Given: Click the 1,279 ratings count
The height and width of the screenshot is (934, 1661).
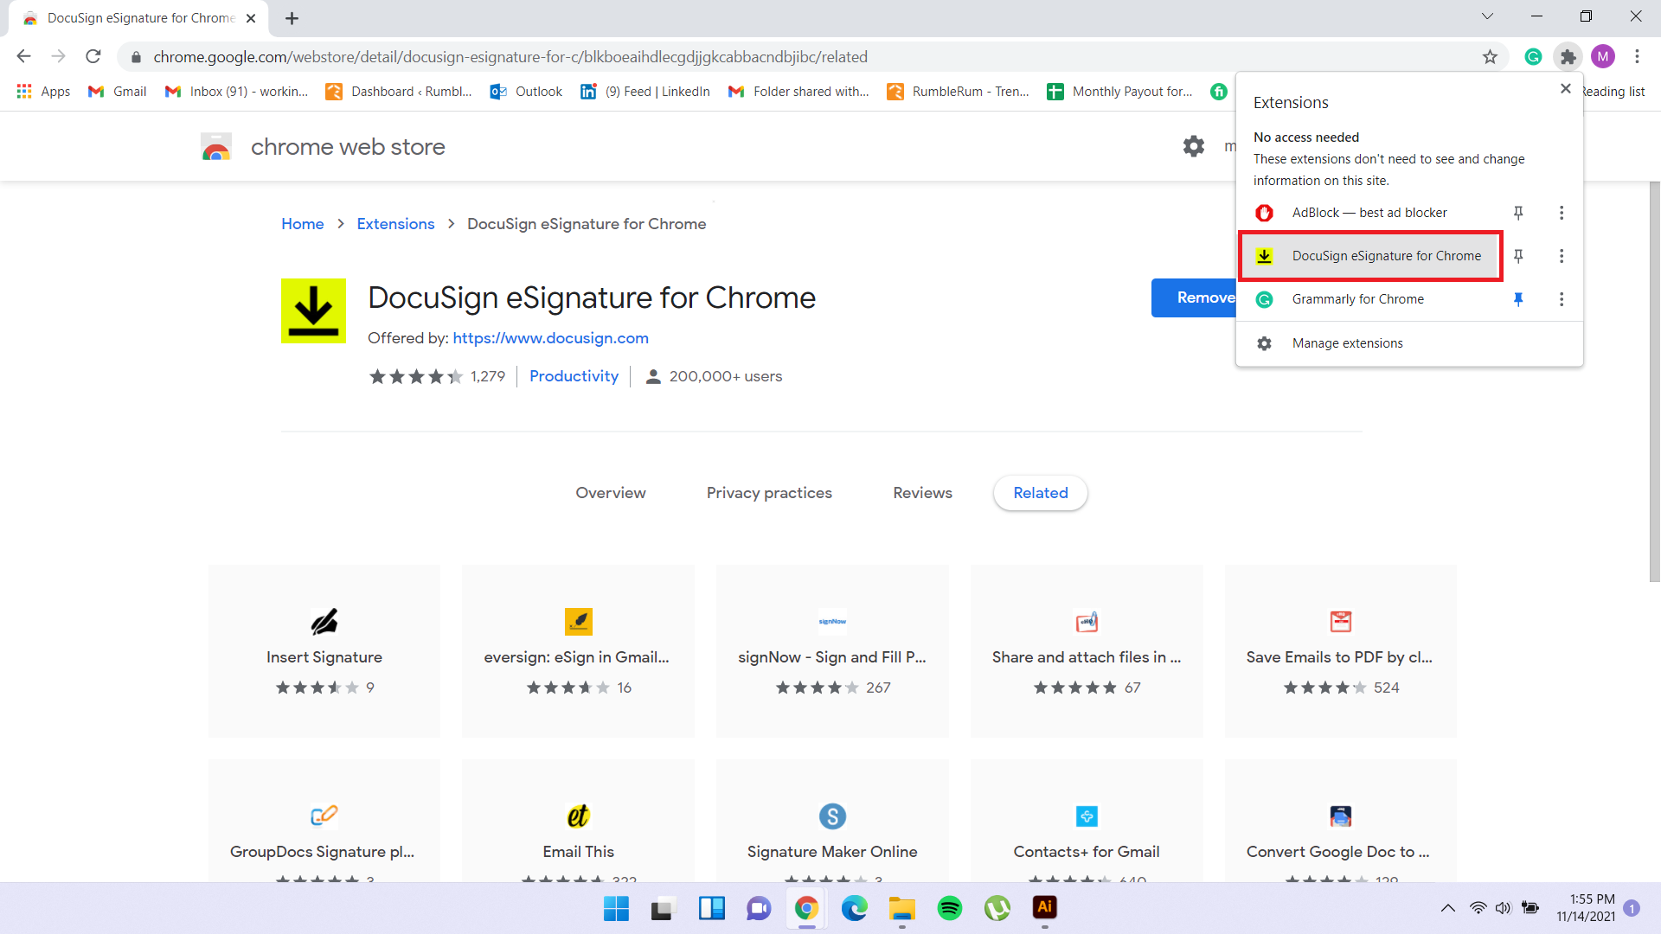Looking at the screenshot, I should click(488, 376).
